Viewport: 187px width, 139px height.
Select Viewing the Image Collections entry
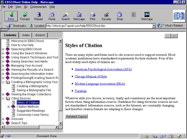click(31, 94)
